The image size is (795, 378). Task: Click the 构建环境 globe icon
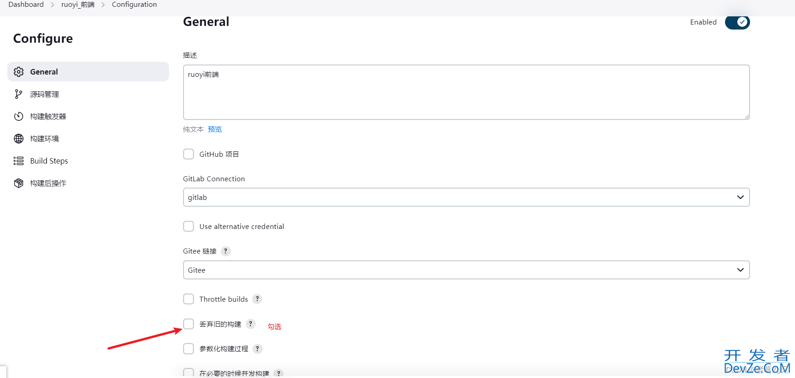click(x=19, y=139)
